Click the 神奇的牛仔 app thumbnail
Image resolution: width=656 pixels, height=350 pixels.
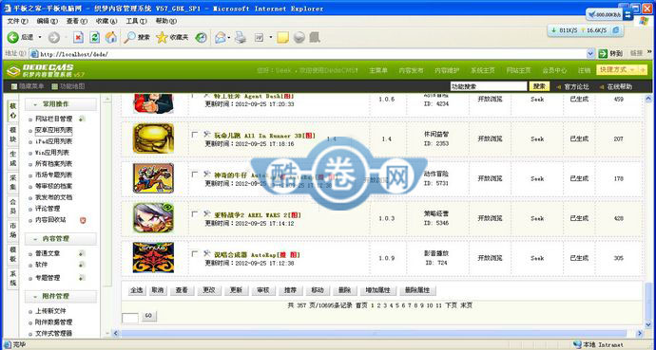pyautogui.click(x=153, y=178)
